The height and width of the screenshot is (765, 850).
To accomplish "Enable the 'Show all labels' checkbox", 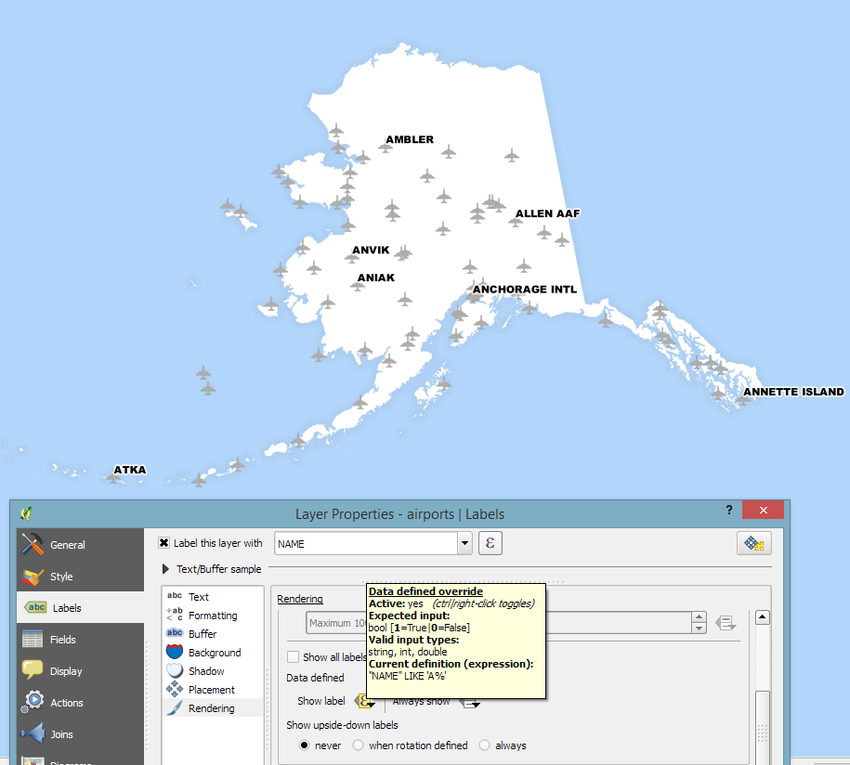I will click(x=294, y=657).
